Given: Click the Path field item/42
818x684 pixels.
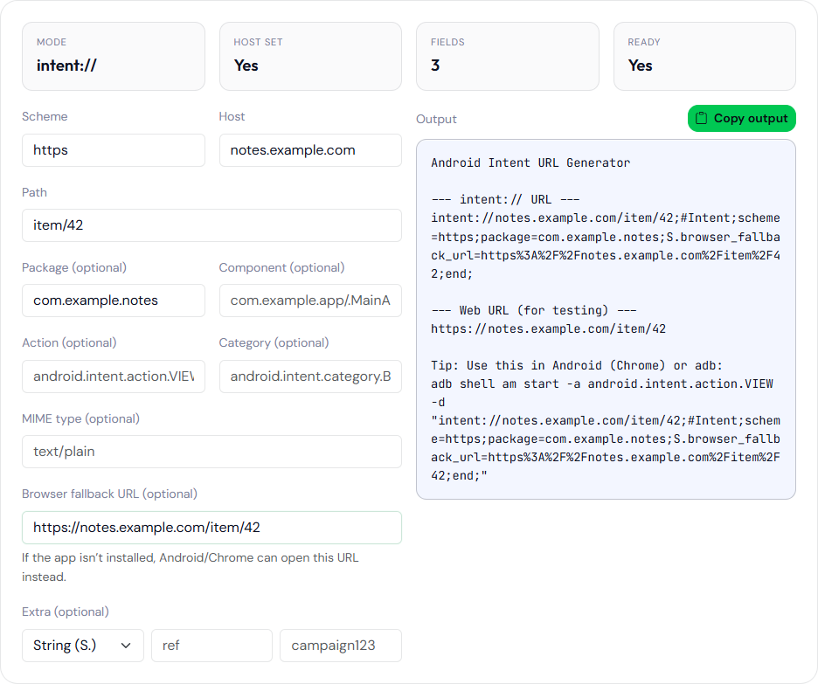Looking at the screenshot, I should click(x=211, y=225).
